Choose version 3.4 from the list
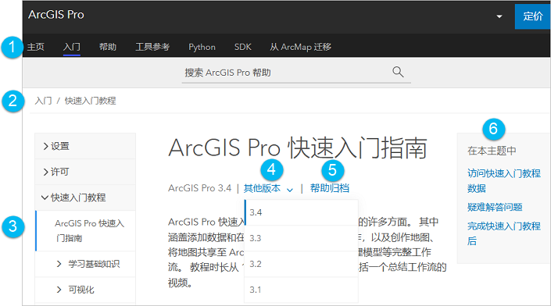This screenshot has width=551, height=306. (301, 212)
